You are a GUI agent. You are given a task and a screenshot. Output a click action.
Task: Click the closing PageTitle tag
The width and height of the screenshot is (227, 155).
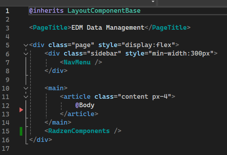[167, 28]
